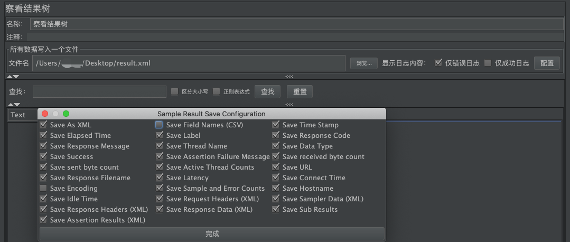Viewport: 570px width, 242px height.
Task: Toggle Save Sample and Error Counts
Action: [159, 188]
